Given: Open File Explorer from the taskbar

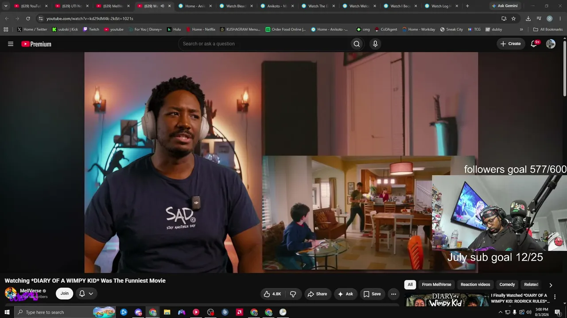Looking at the screenshot, I should [167, 312].
